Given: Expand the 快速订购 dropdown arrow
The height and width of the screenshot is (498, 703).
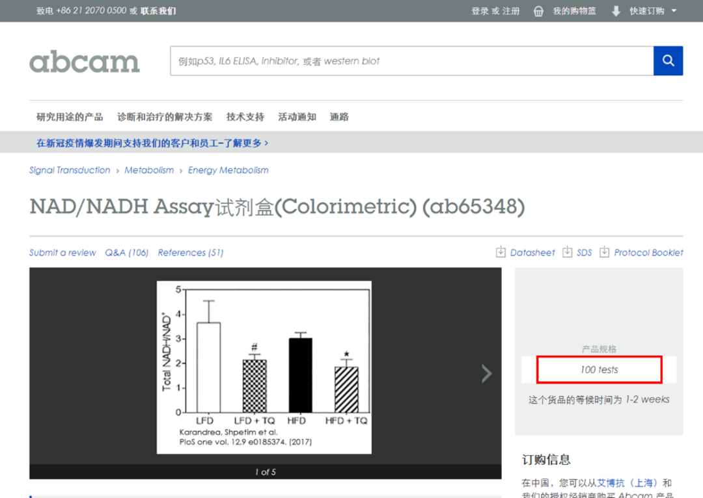Looking at the screenshot, I should point(674,11).
